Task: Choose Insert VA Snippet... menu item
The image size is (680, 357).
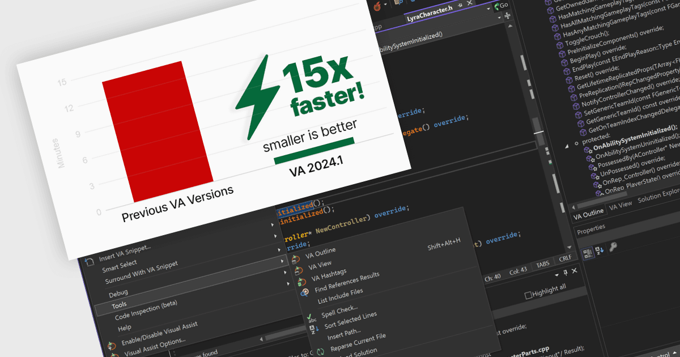Action: [125, 252]
